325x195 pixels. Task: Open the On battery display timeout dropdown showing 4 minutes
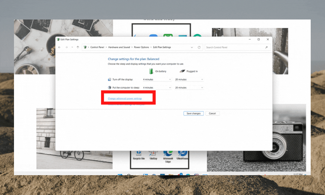(x=157, y=79)
